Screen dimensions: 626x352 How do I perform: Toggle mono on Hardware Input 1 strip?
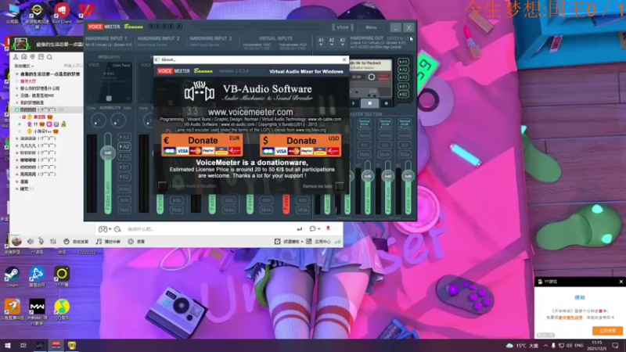(x=124, y=189)
